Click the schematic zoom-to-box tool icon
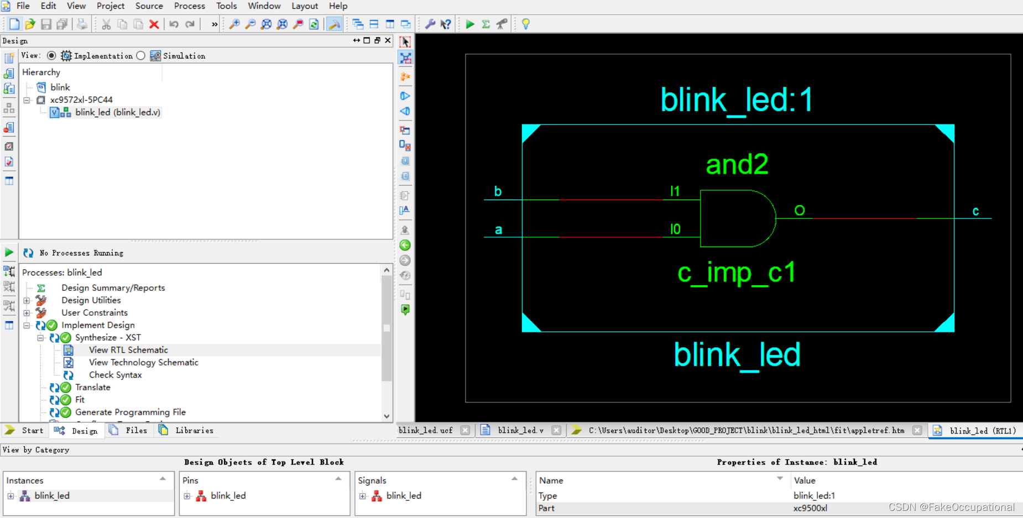 coord(405,58)
